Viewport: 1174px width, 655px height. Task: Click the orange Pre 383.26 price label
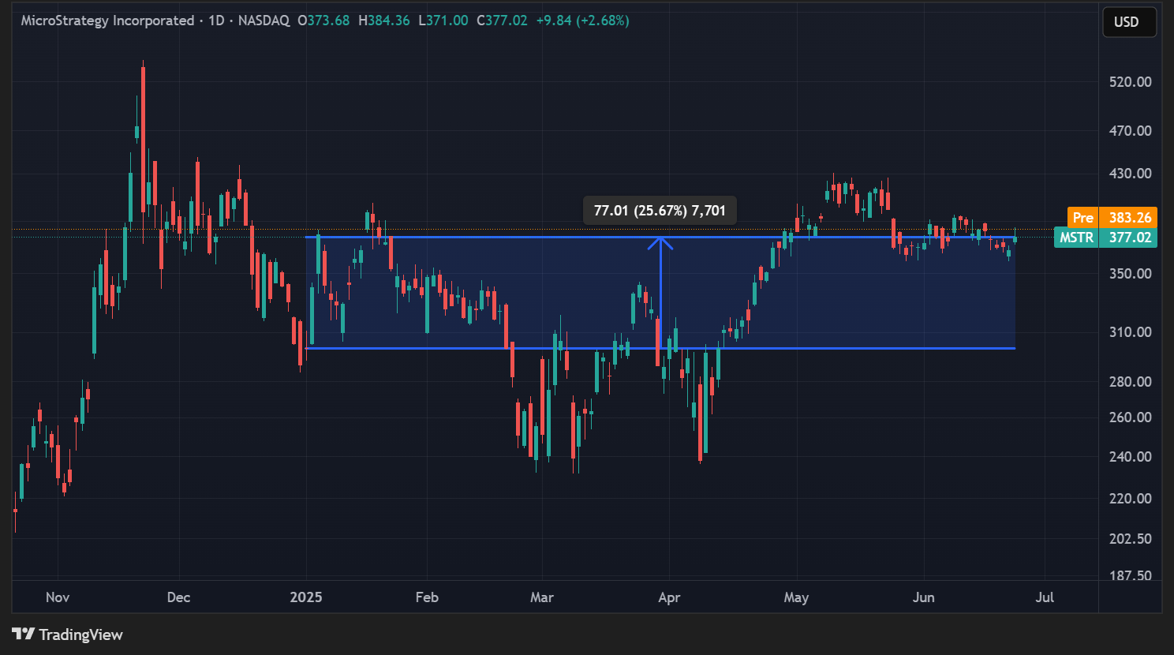(1112, 218)
